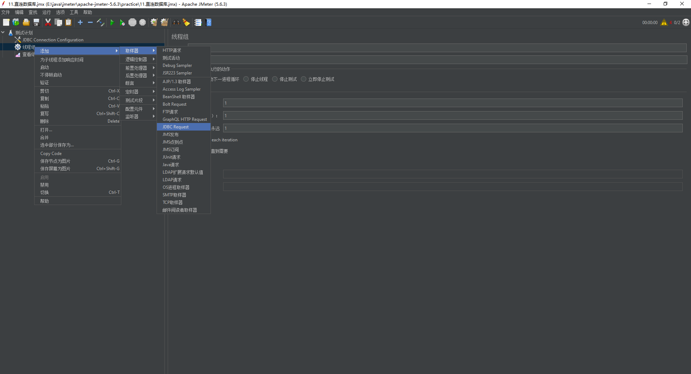Open the Templates icon in toolbar
The width and height of the screenshot is (691, 374).
point(16,22)
